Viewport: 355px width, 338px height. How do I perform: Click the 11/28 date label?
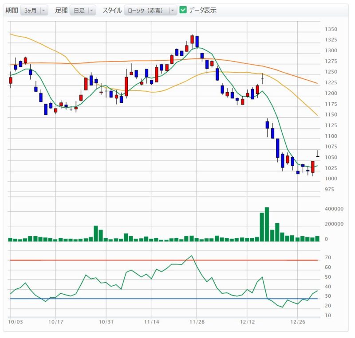click(197, 322)
